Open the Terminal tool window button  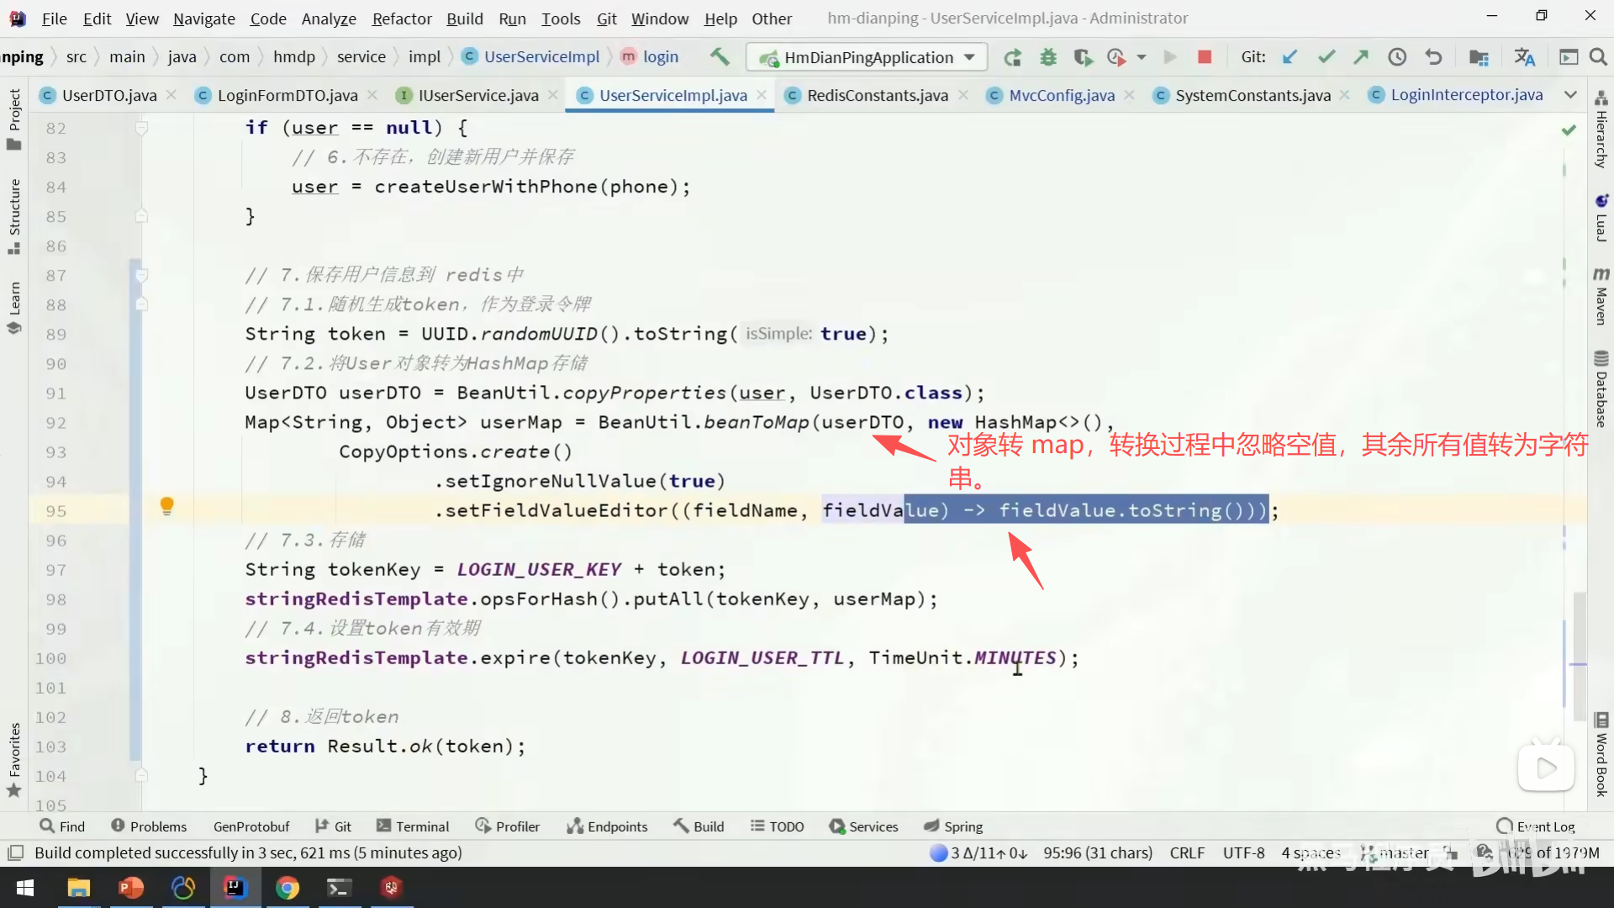coord(413,826)
